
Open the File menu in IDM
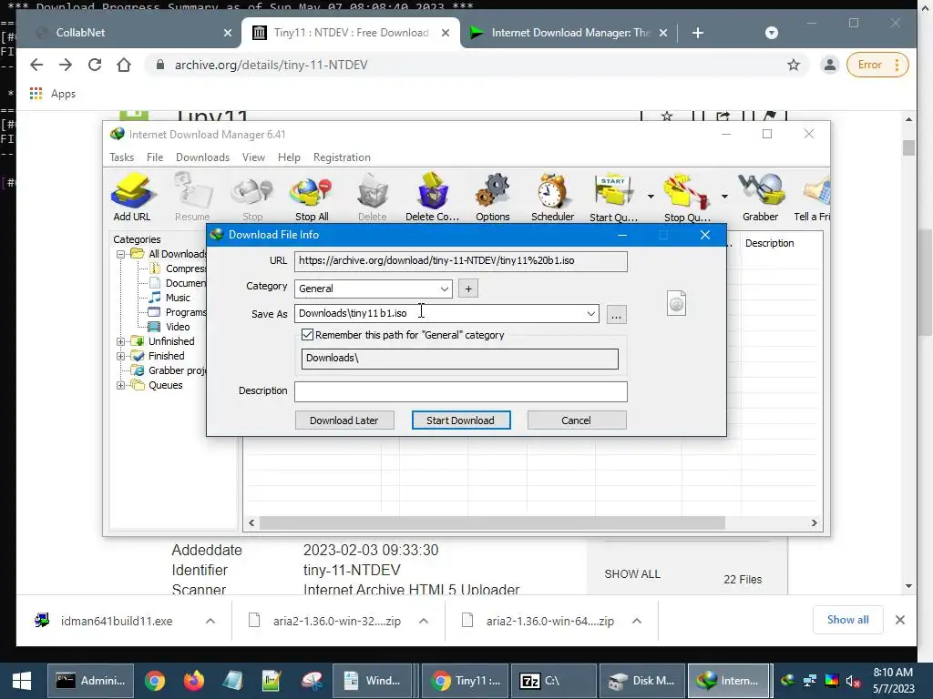point(155,157)
